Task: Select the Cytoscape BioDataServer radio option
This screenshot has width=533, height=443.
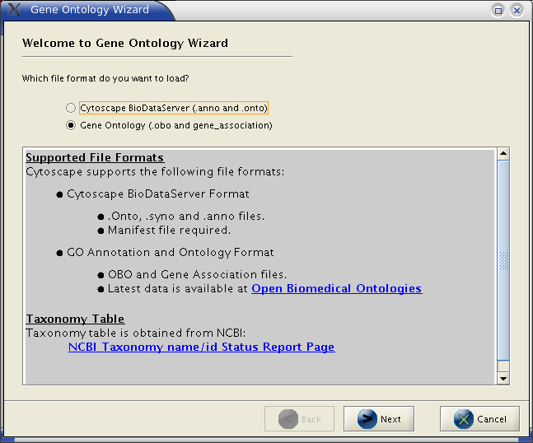Action: click(71, 108)
